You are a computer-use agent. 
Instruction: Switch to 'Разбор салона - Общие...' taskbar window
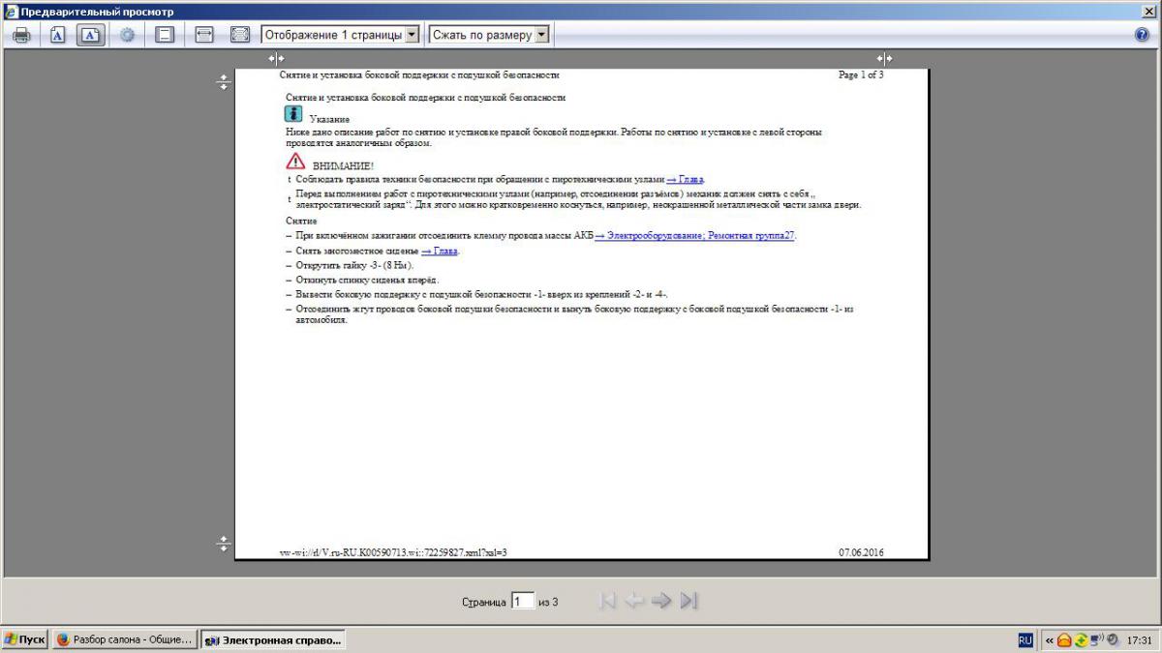point(125,639)
